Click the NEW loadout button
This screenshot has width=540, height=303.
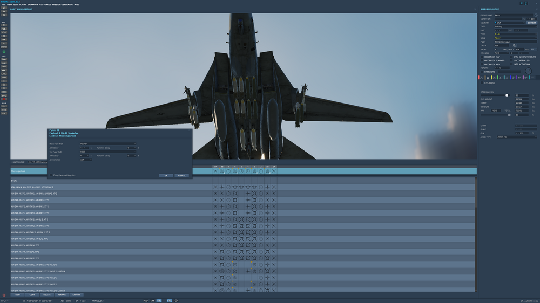17,295
